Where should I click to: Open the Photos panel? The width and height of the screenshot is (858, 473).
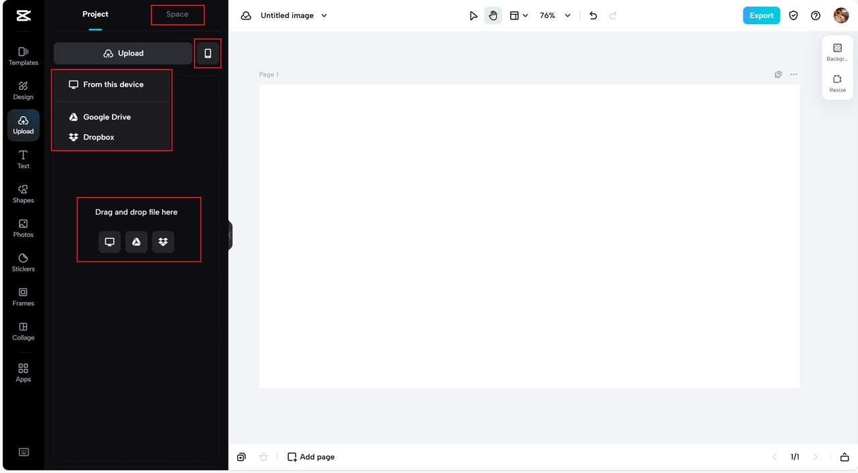(x=23, y=228)
